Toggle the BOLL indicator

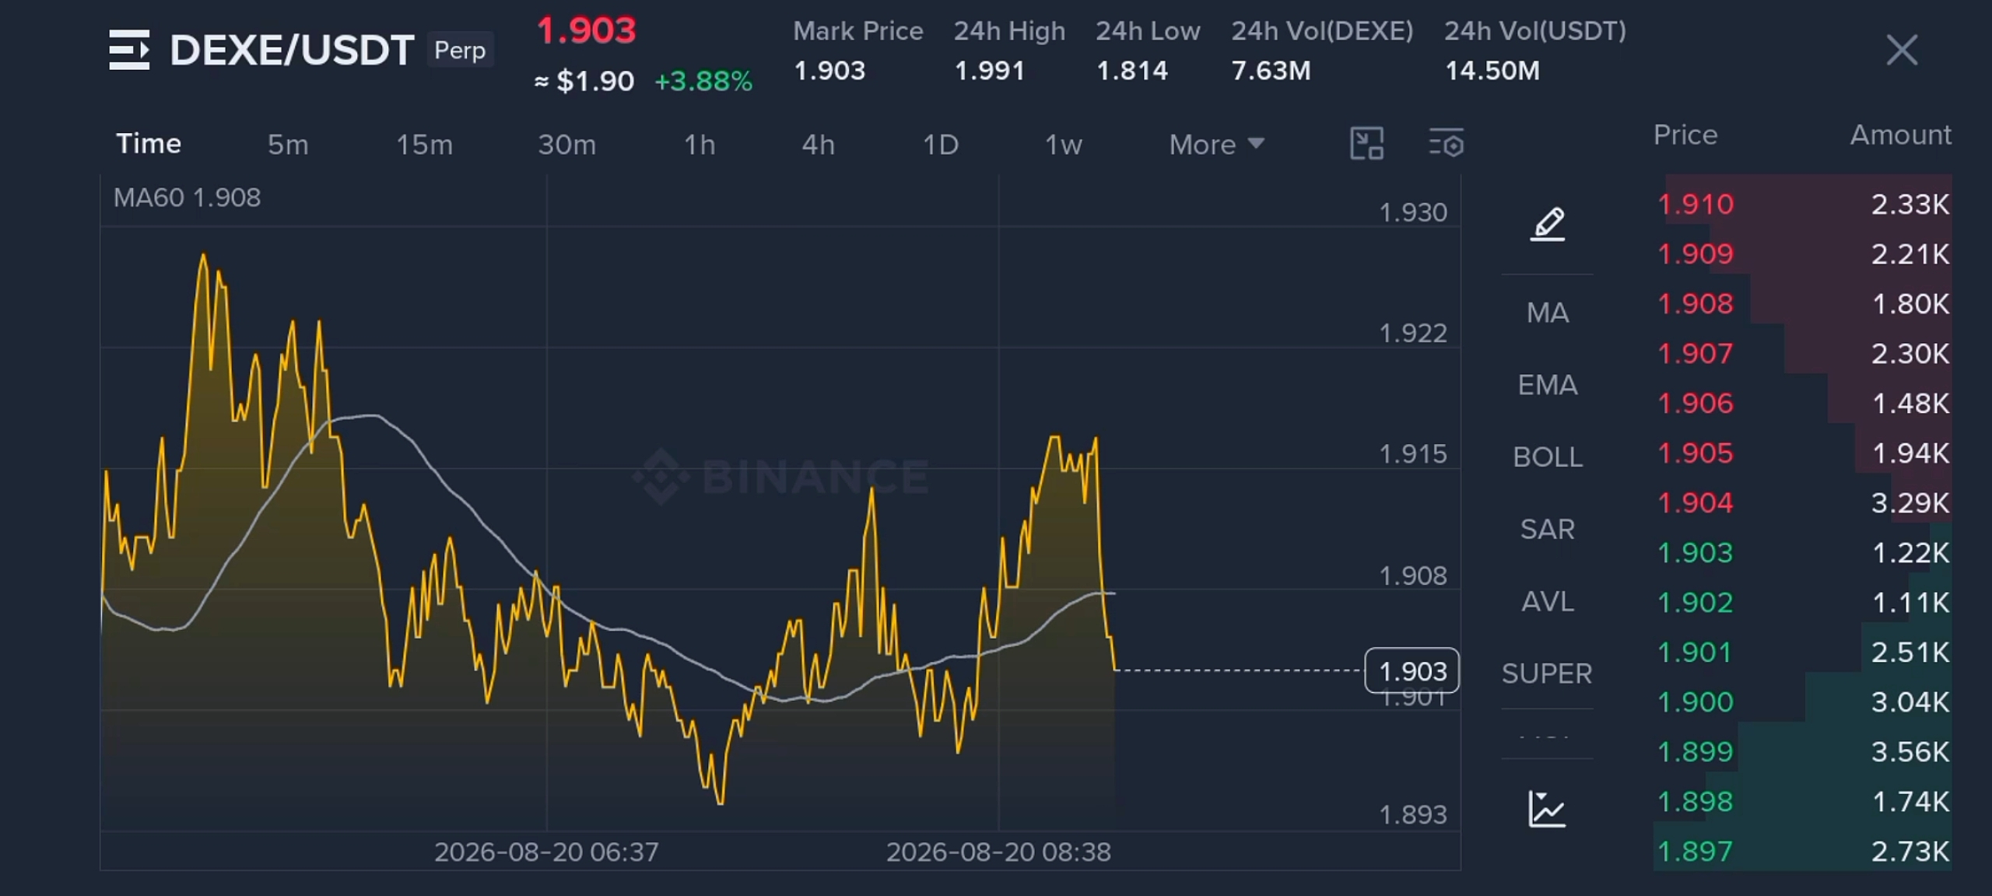[x=1547, y=457]
